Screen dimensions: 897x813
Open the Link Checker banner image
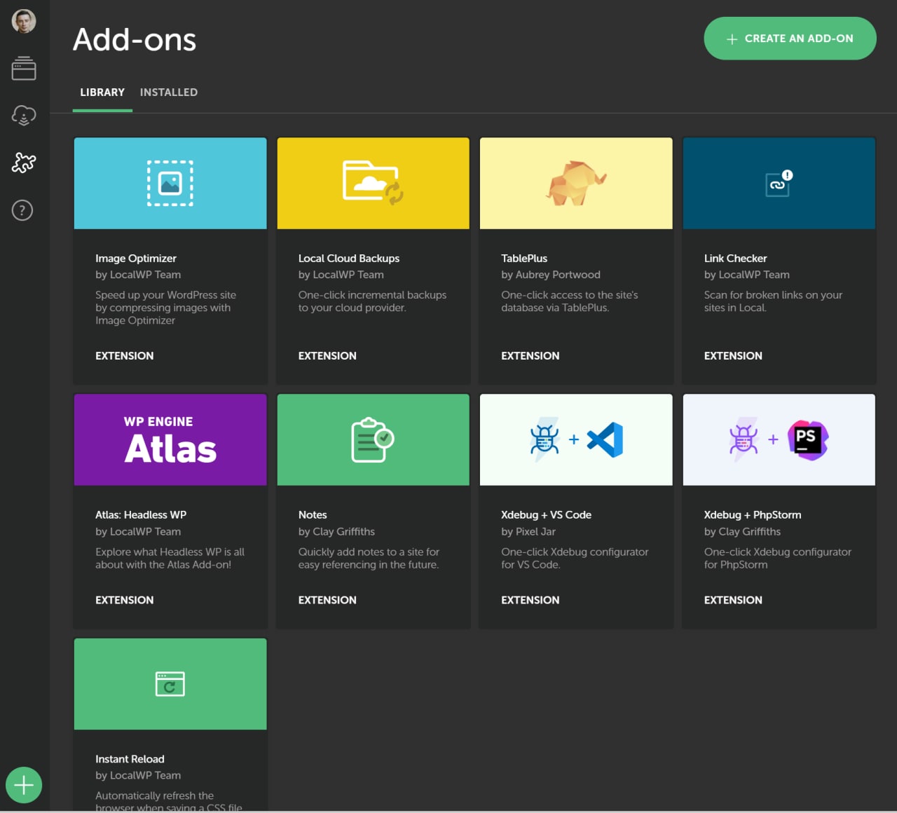click(779, 183)
